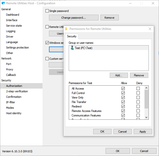Viewport: 159px width, 156px height.
Task: Check Deny for Remote Access Features
Action: pos(138,111)
